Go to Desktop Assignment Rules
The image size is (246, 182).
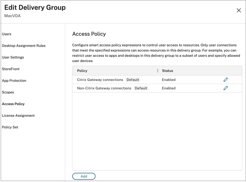[x=24, y=46]
